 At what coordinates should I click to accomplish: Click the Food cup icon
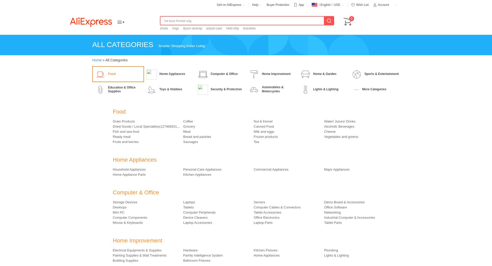[x=100, y=74]
